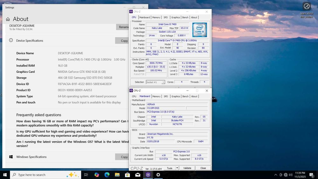The width and height of the screenshot is (318, 179).
Task: Click the Device Specifications info icon
Action: click(x=11, y=40)
